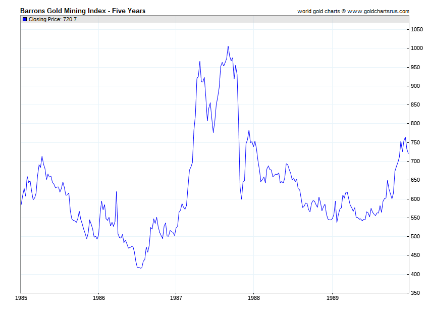Click the 750 y-axis label
This screenshot has height=311, width=429.
coord(415,143)
